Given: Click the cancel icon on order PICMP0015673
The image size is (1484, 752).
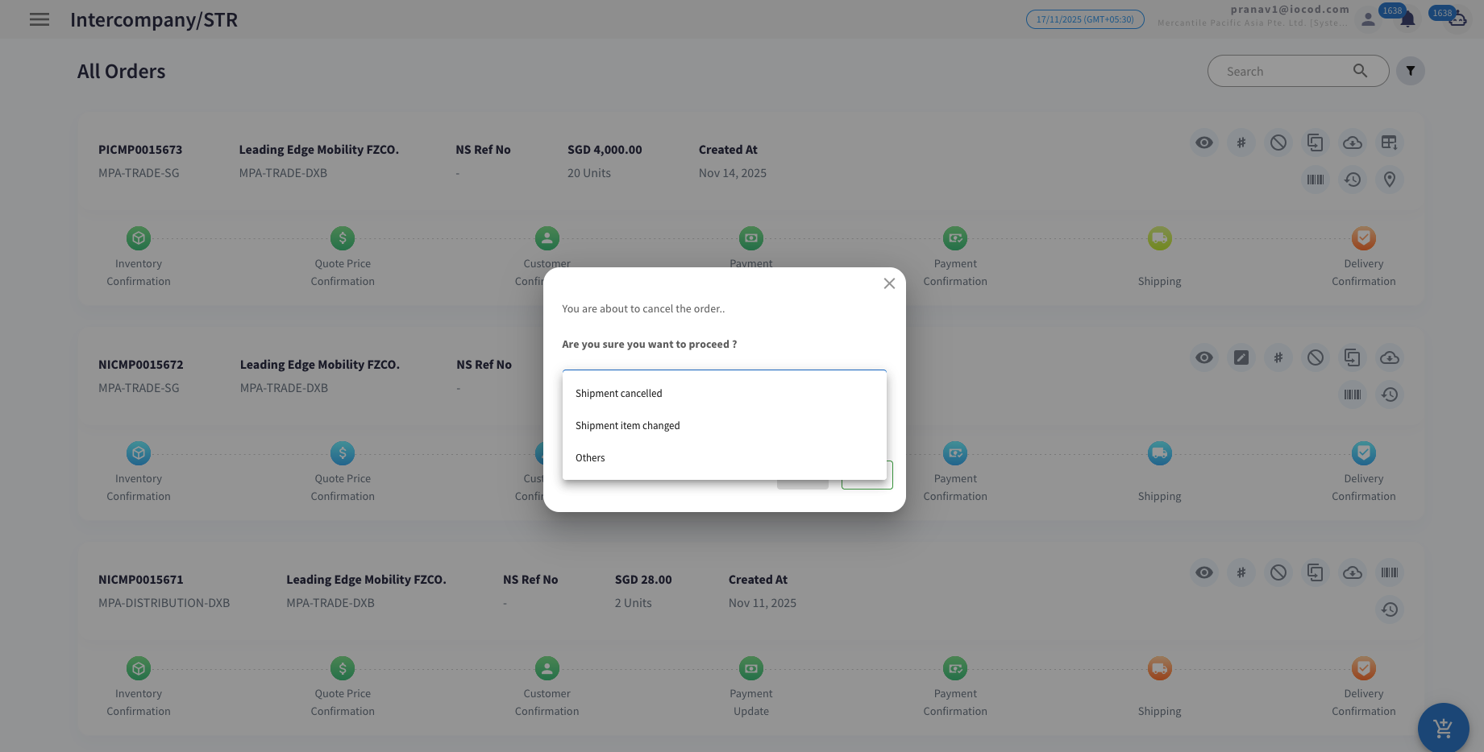Looking at the screenshot, I should click(x=1278, y=143).
